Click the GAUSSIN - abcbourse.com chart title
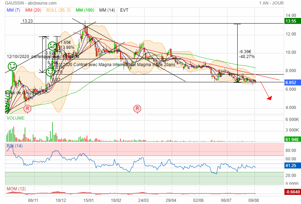This screenshot has height=204, width=301. click(x=31, y=3)
